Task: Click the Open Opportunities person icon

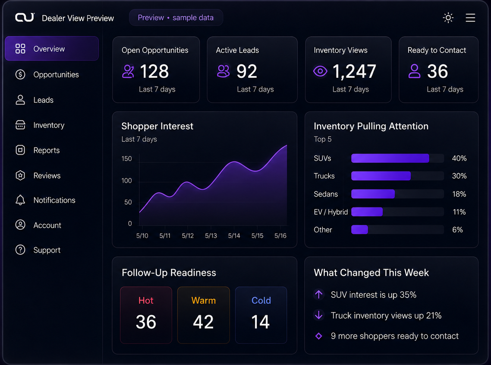Action: tap(128, 71)
